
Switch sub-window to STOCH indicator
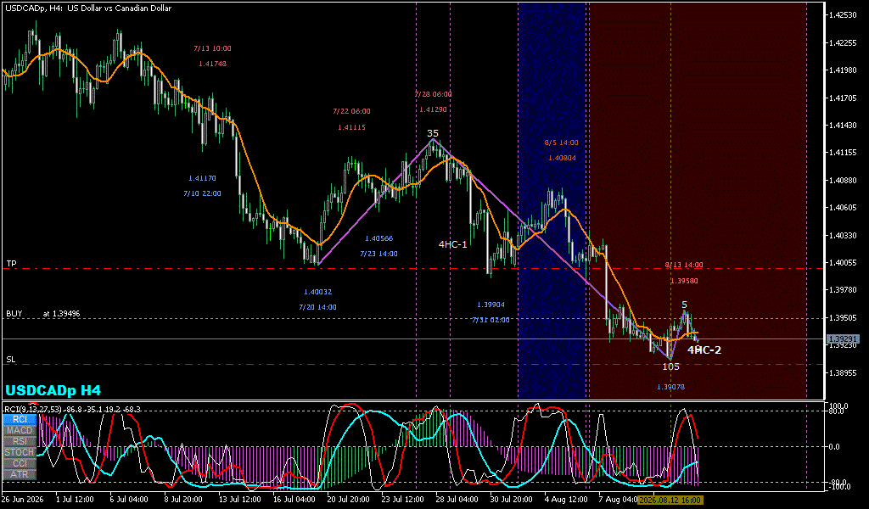pos(20,452)
